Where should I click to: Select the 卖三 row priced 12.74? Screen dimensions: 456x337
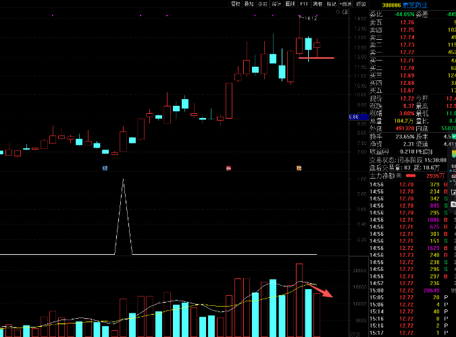tap(413, 38)
